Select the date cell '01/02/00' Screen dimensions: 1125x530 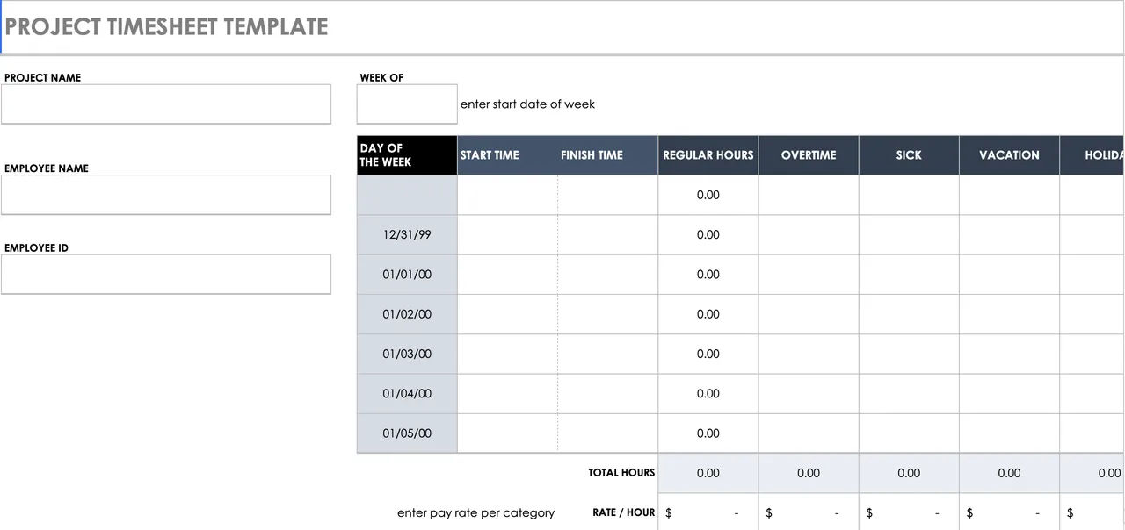click(x=407, y=314)
